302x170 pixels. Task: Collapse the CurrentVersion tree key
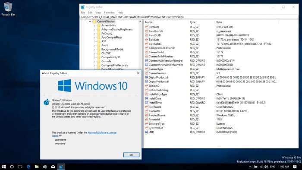90,22
